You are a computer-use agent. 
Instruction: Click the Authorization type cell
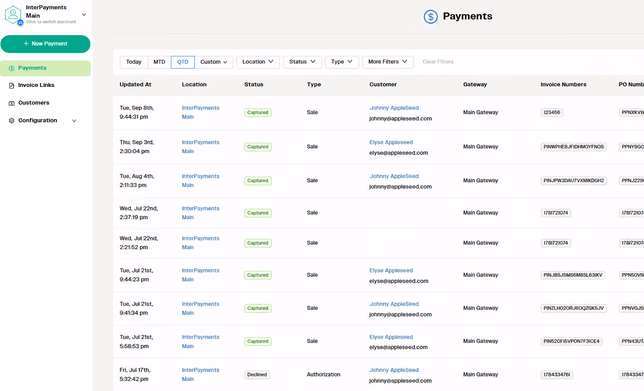[x=323, y=375]
